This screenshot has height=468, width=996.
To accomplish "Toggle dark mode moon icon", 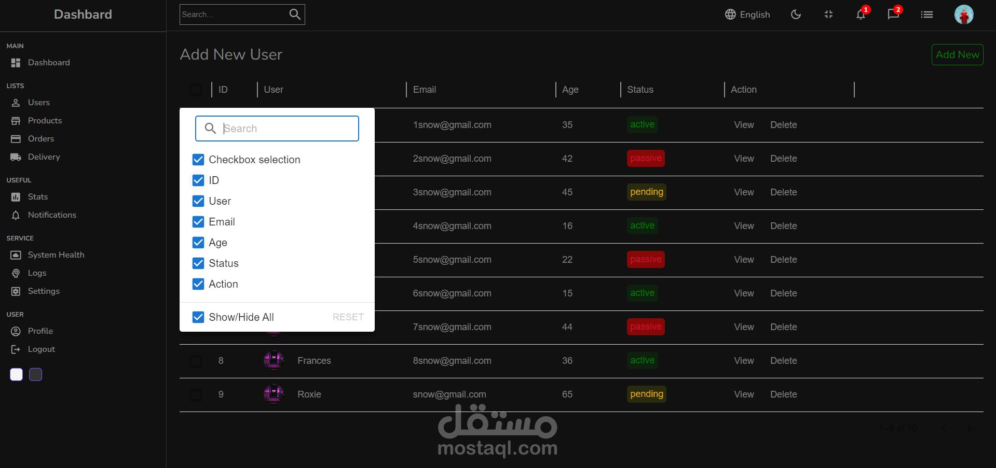I will (796, 15).
